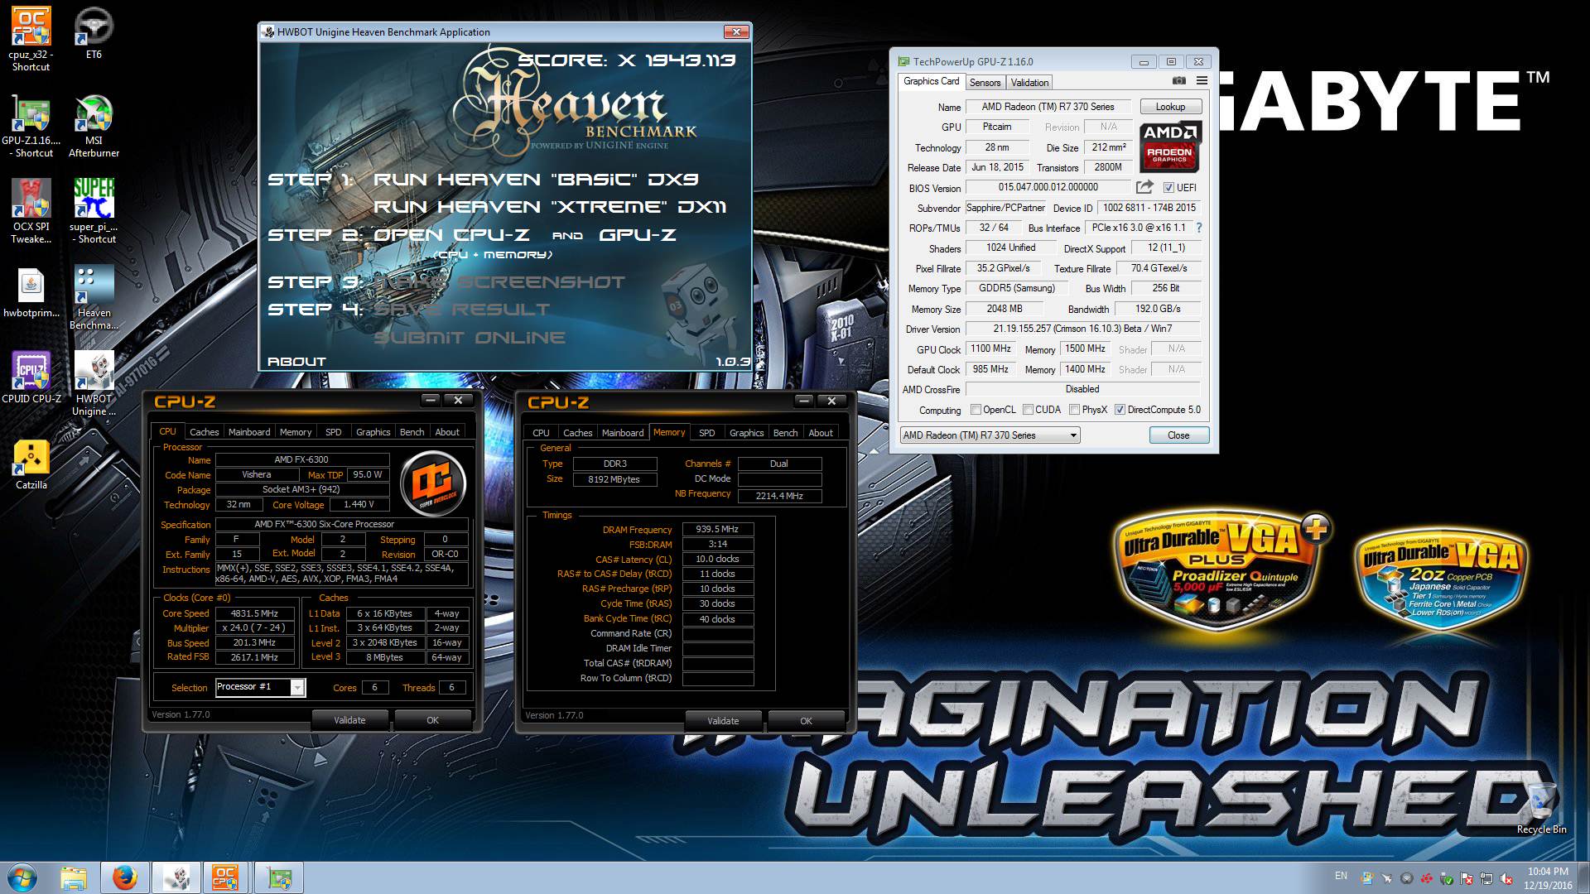Open the Graphics tab in the right CPU-Z window
Screen dimensions: 1590x894
pyautogui.click(x=746, y=433)
